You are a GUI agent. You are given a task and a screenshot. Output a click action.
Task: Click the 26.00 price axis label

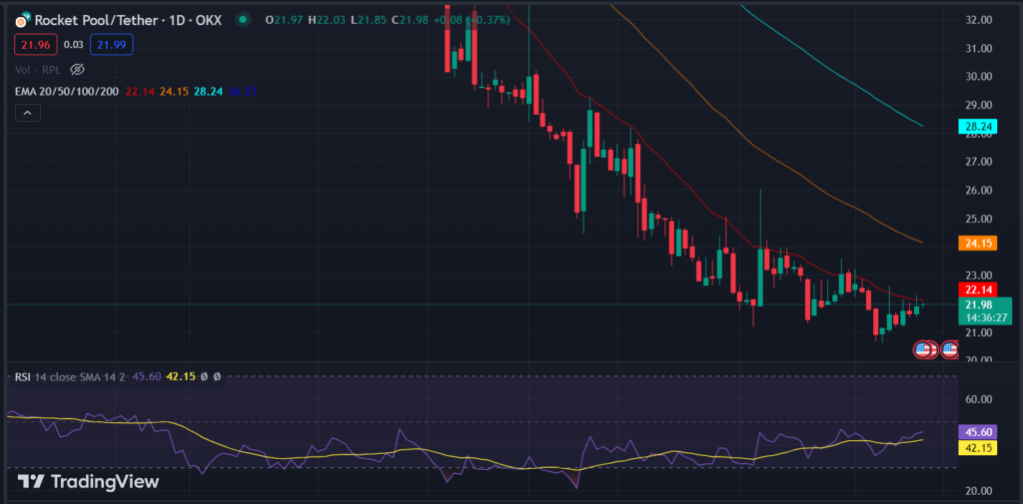pos(979,191)
